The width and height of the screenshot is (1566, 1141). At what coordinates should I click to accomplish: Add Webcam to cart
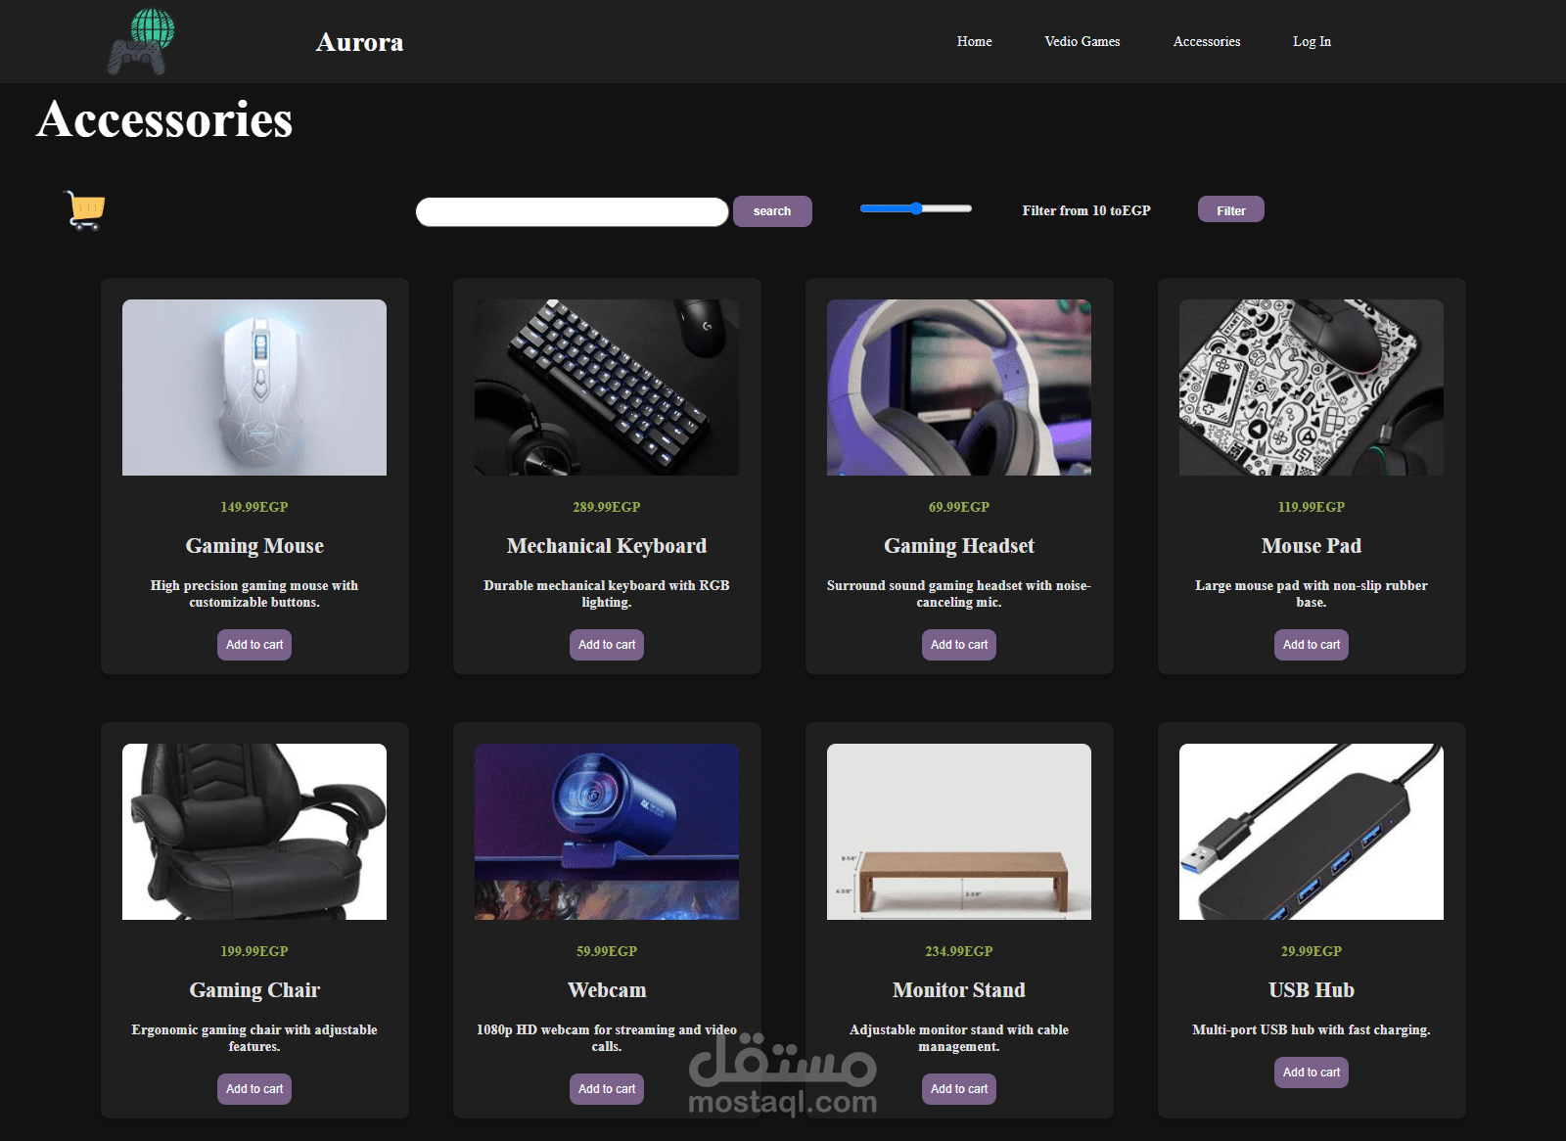coord(607,1089)
